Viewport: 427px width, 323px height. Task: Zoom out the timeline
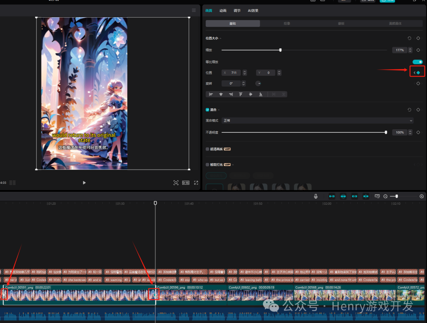pyautogui.click(x=385, y=196)
